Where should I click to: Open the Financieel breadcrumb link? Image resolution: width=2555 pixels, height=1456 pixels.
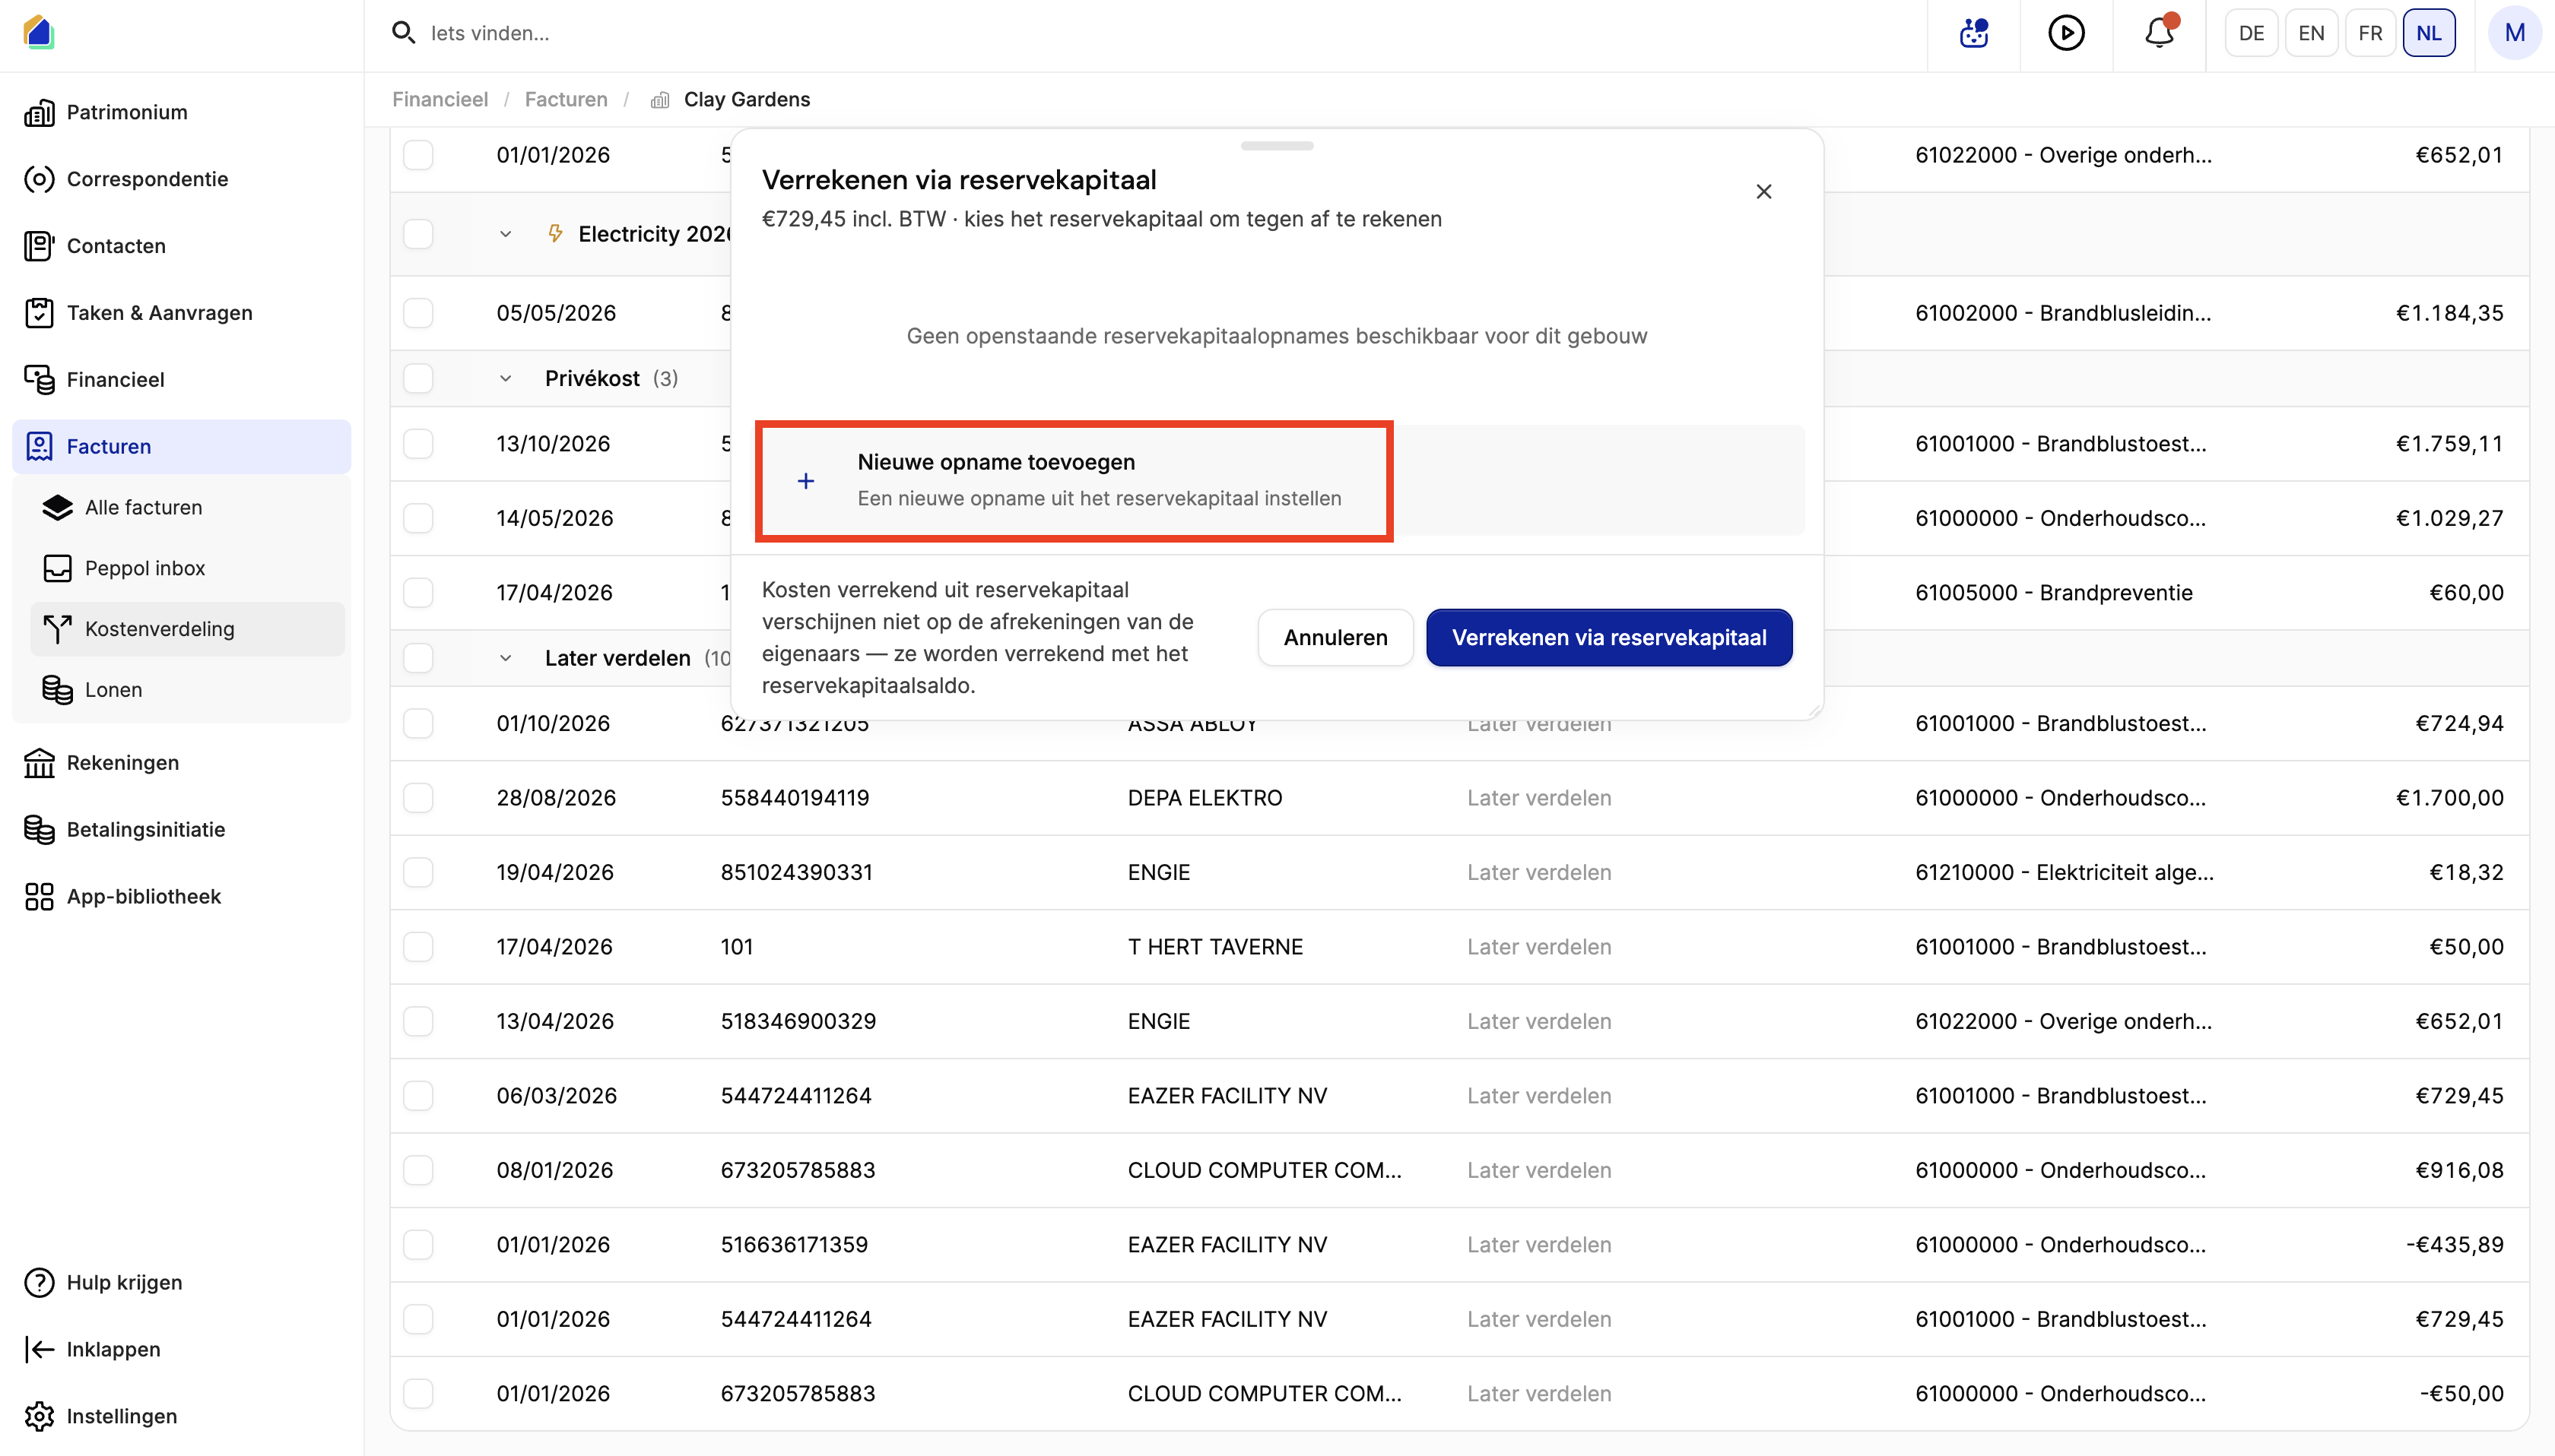(440, 99)
